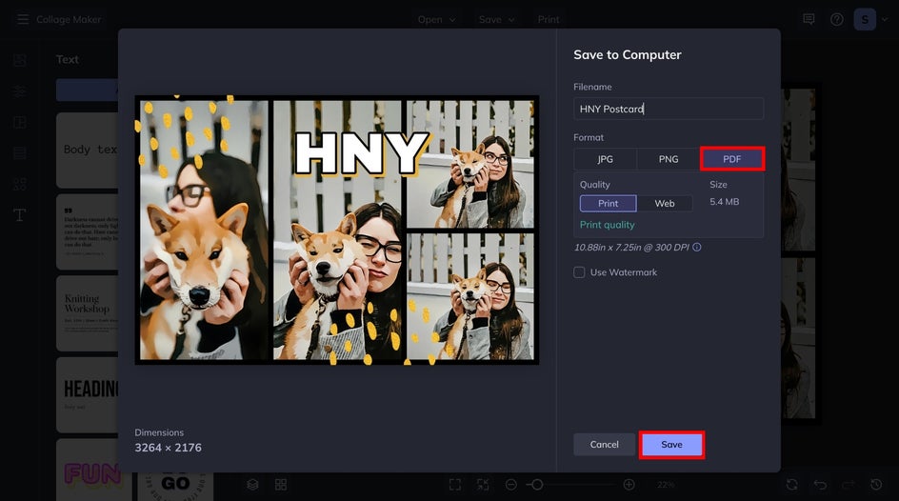
Task: Select the Customize sliders sidebar icon
Action: pos(20,91)
